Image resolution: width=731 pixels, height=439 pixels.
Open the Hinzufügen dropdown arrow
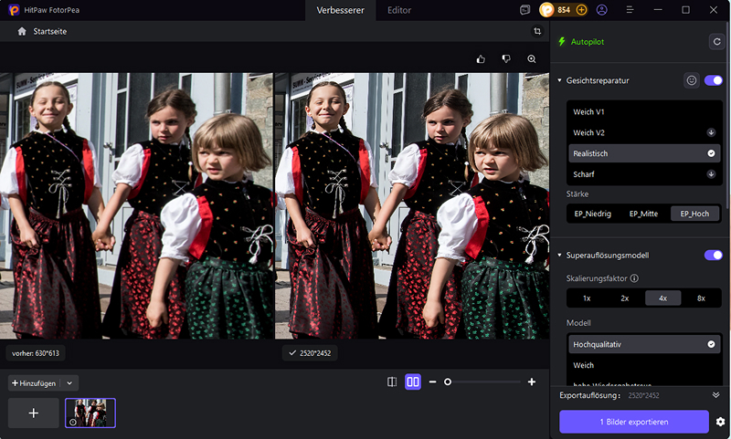[x=69, y=383]
